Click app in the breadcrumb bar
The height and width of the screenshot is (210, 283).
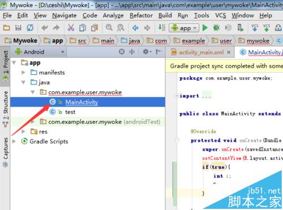[x=53, y=41]
